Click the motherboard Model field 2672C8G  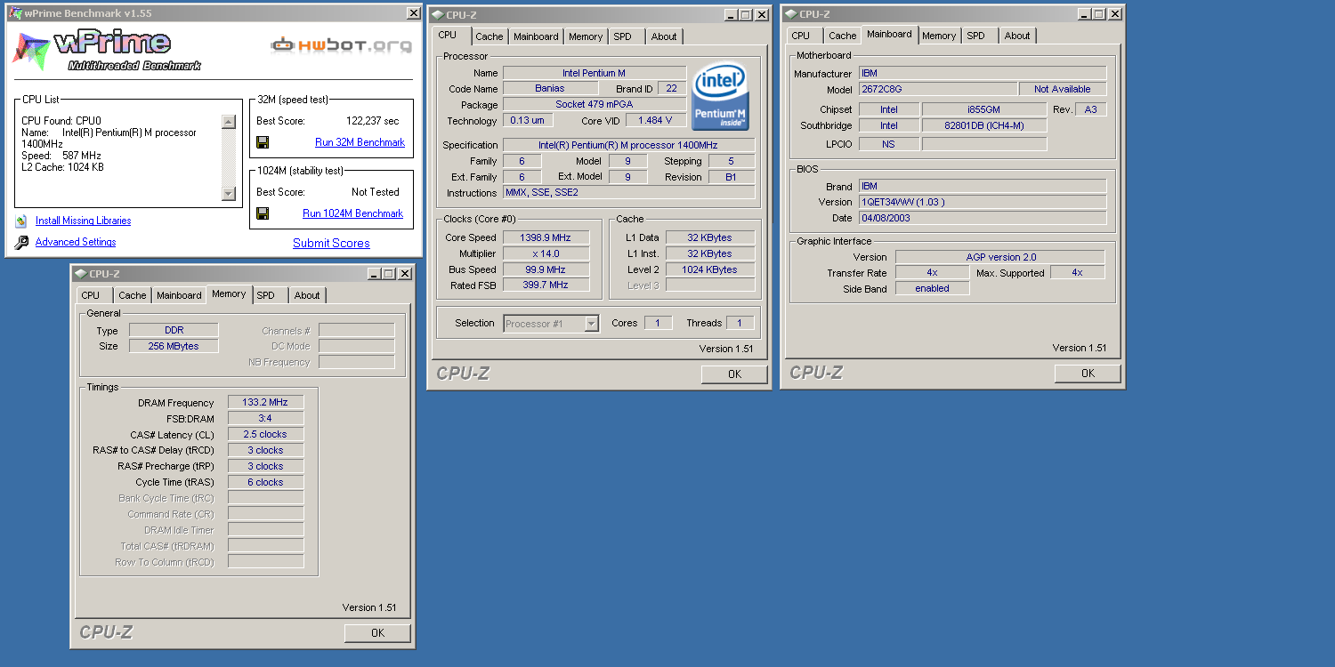coord(938,89)
